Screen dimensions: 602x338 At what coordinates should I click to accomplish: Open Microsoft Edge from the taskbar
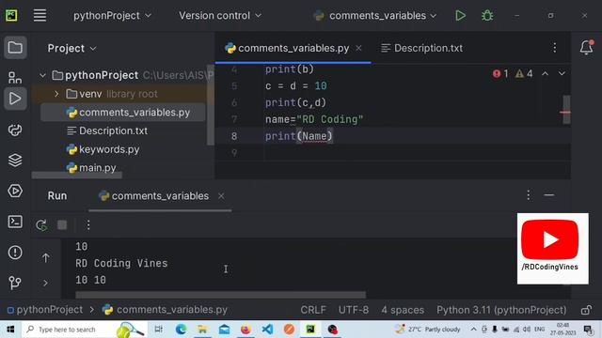pos(181,330)
